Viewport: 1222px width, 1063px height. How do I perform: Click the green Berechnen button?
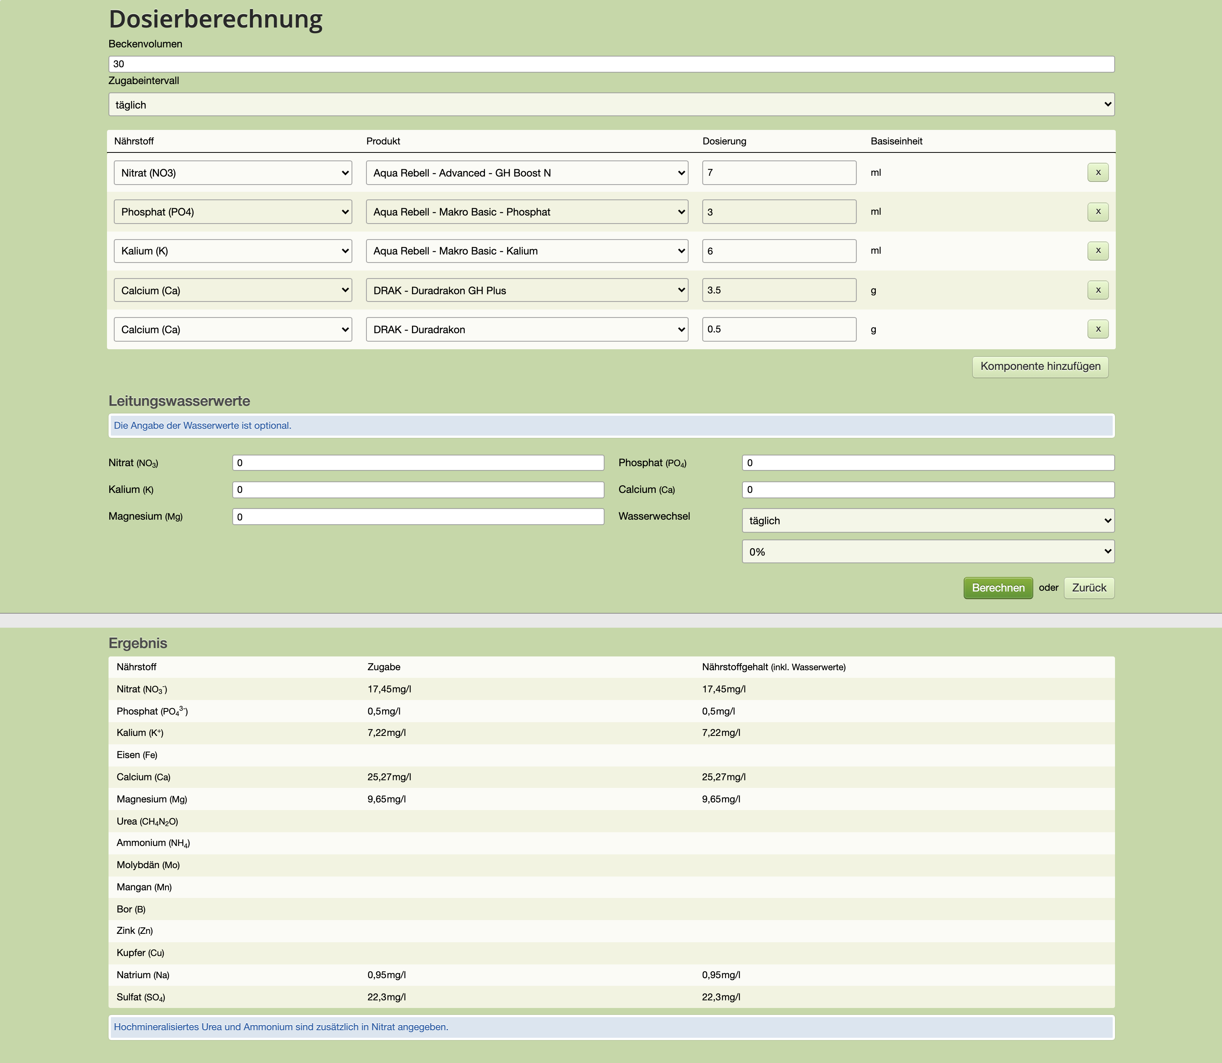pos(998,588)
